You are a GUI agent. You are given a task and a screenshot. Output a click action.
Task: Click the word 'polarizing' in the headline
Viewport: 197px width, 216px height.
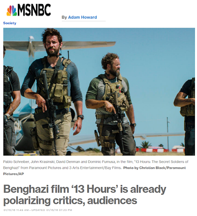pyautogui.click(x=27, y=201)
